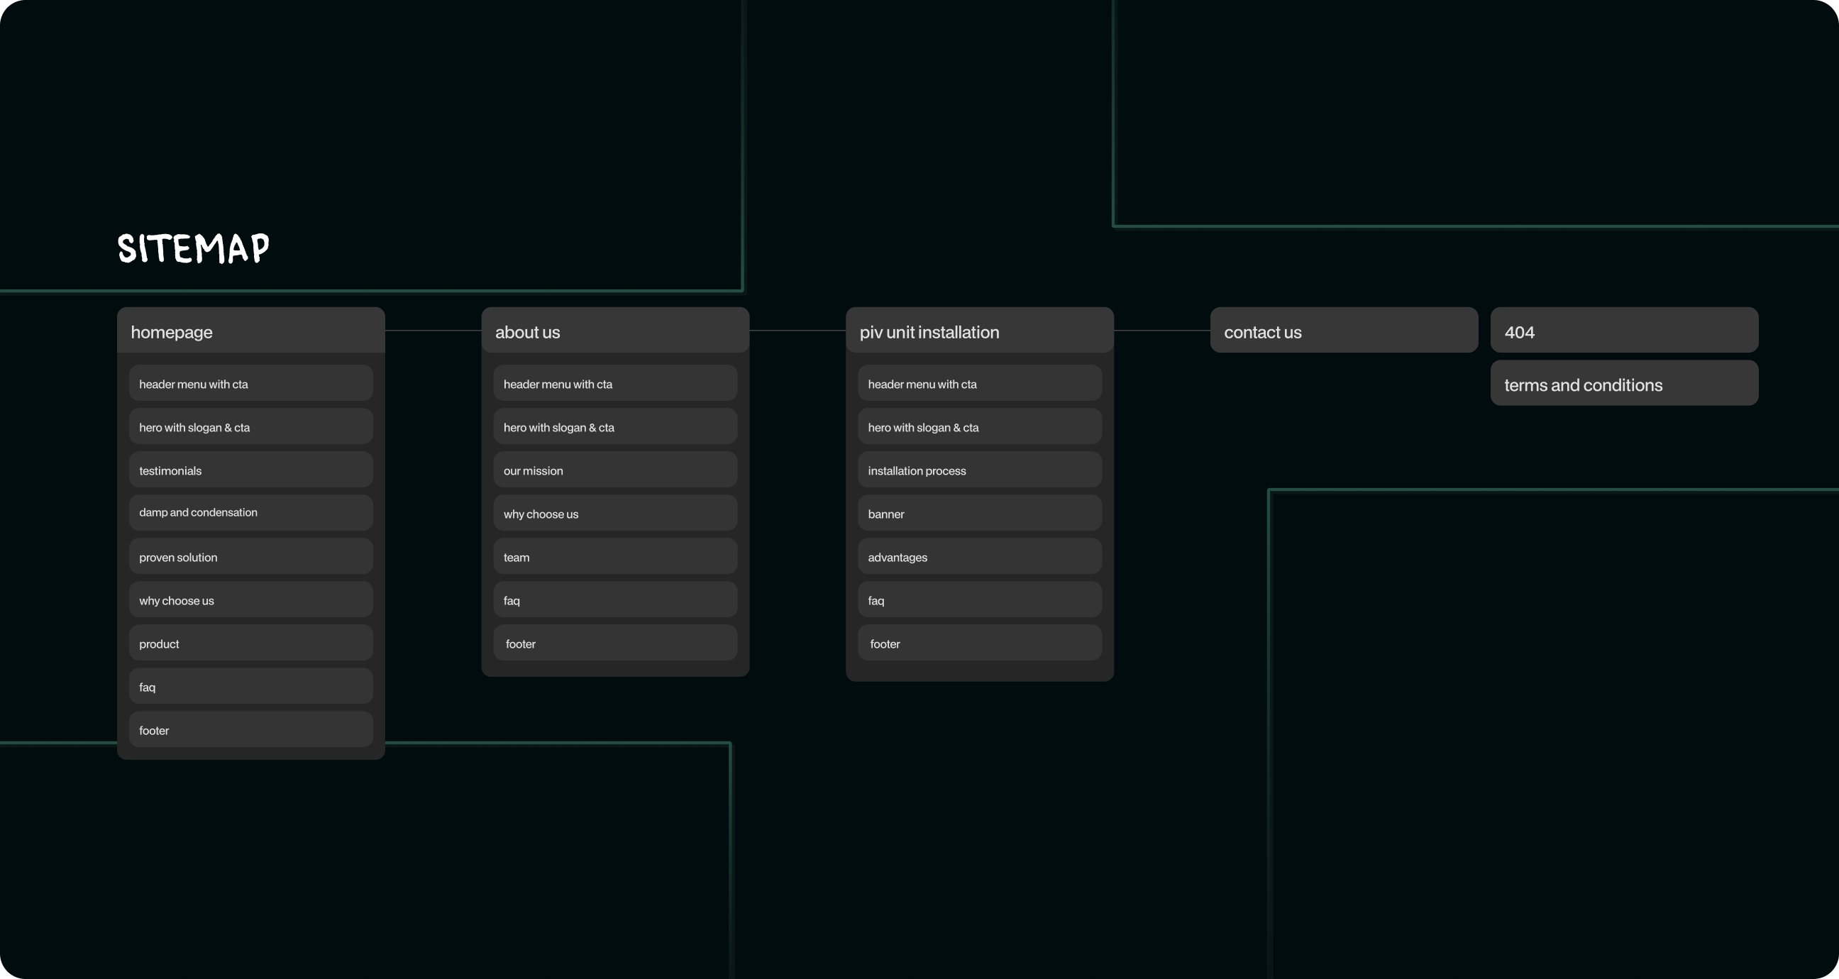Select faq under piv unit installation
The height and width of the screenshot is (979, 1839).
pos(980,600)
